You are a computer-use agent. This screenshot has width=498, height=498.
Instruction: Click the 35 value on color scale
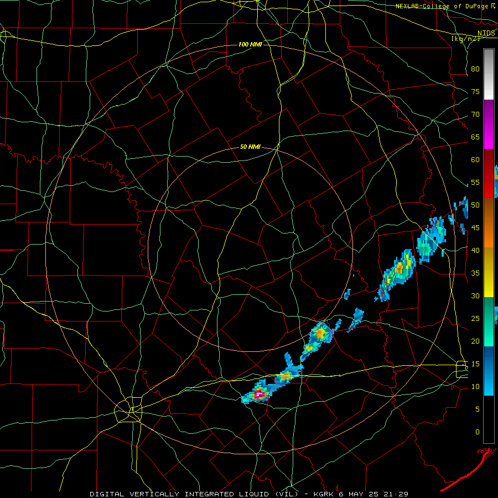(475, 273)
